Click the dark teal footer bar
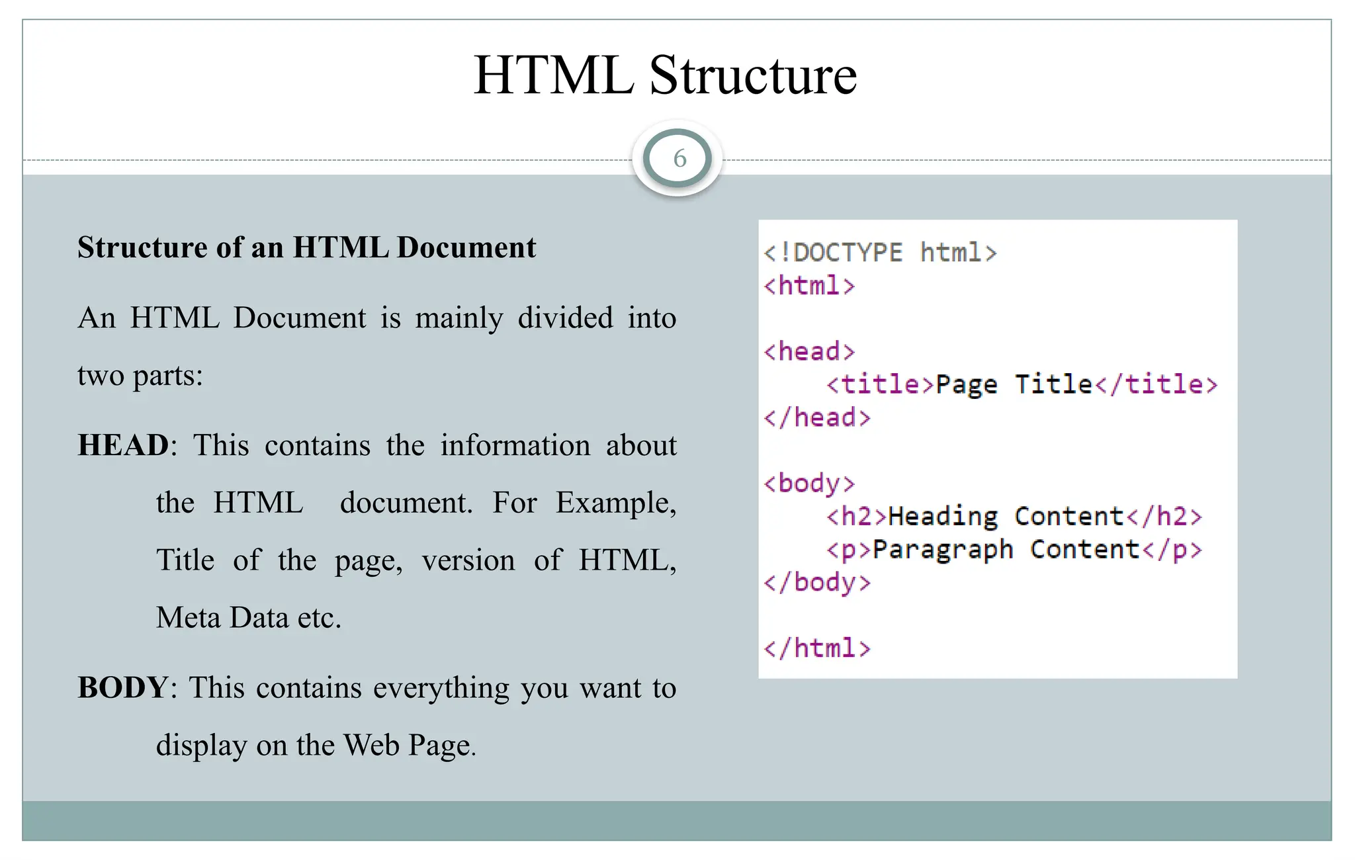1355x860 pixels. click(x=677, y=820)
